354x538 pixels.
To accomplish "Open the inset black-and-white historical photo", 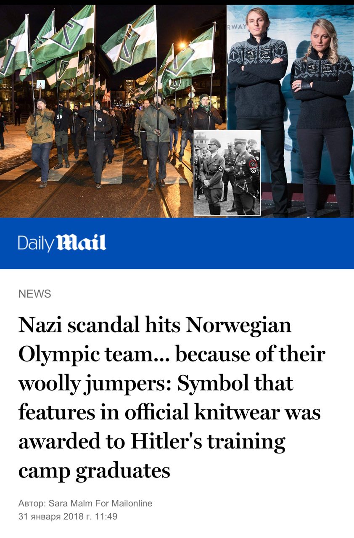I will point(227,173).
